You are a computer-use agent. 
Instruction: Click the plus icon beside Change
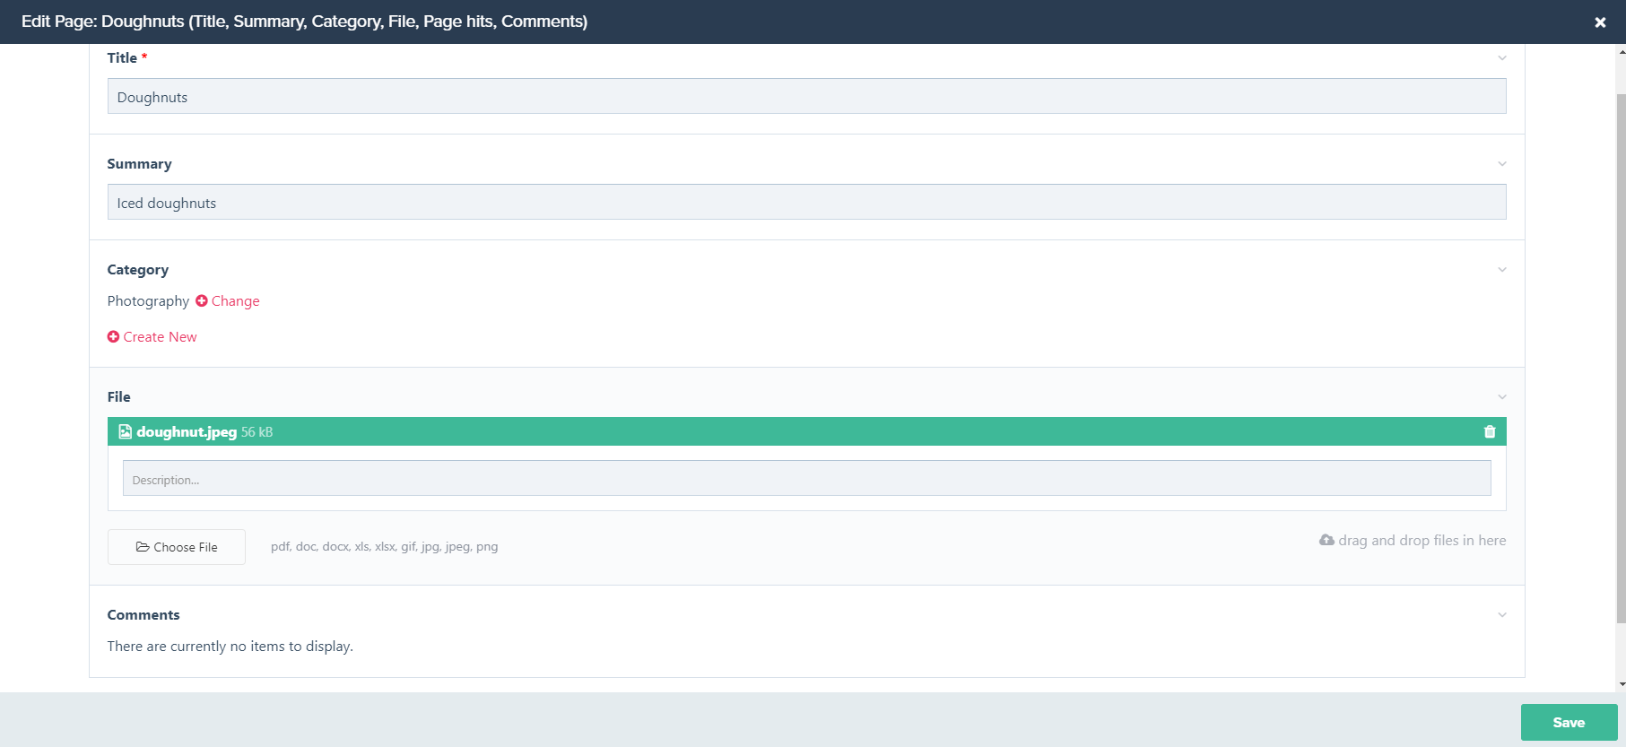pyautogui.click(x=202, y=301)
